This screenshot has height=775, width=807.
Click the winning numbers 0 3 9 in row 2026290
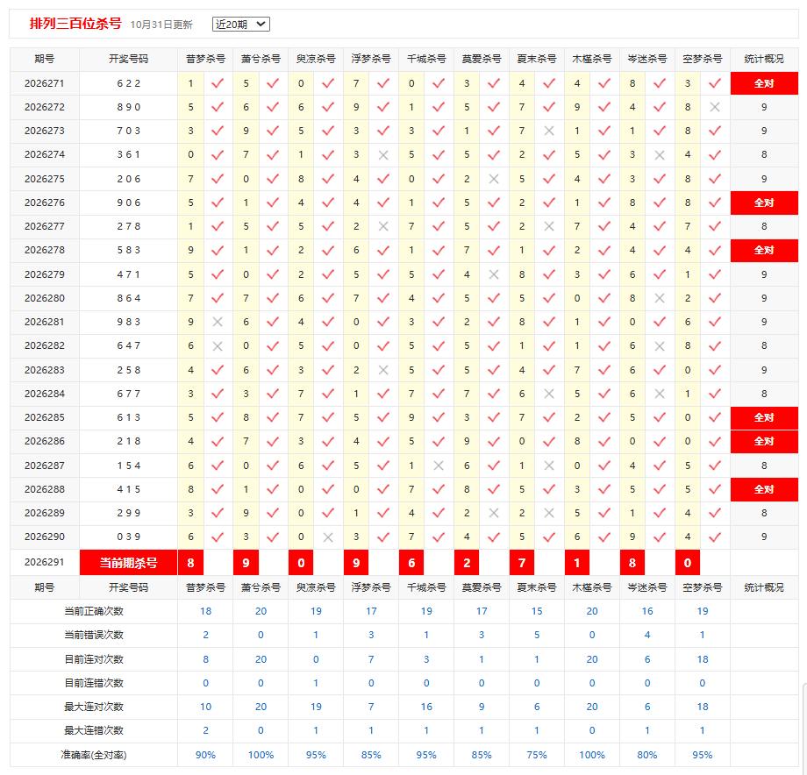(129, 537)
